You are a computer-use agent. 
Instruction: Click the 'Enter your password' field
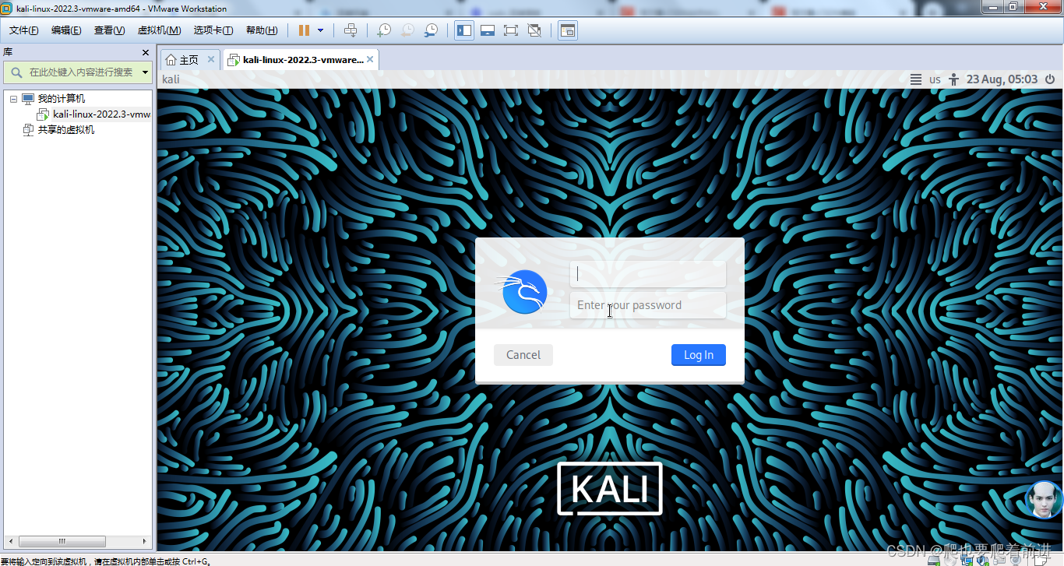[648, 305]
